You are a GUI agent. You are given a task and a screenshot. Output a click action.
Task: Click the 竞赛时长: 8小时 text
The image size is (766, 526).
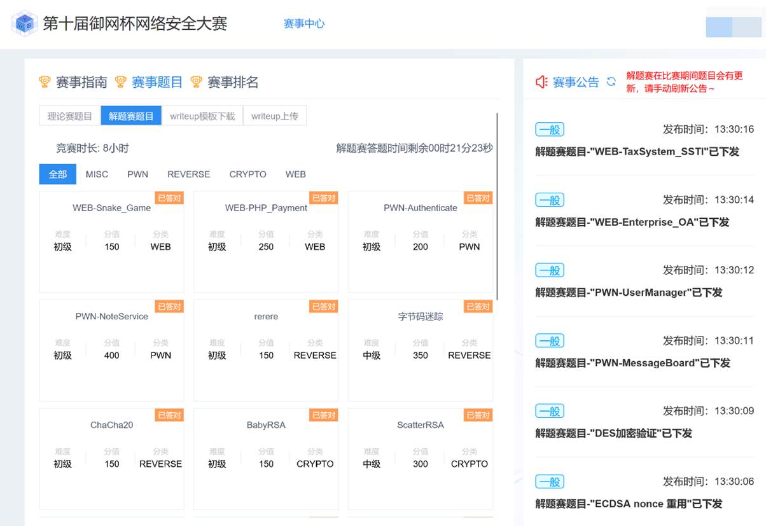[x=93, y=148]
